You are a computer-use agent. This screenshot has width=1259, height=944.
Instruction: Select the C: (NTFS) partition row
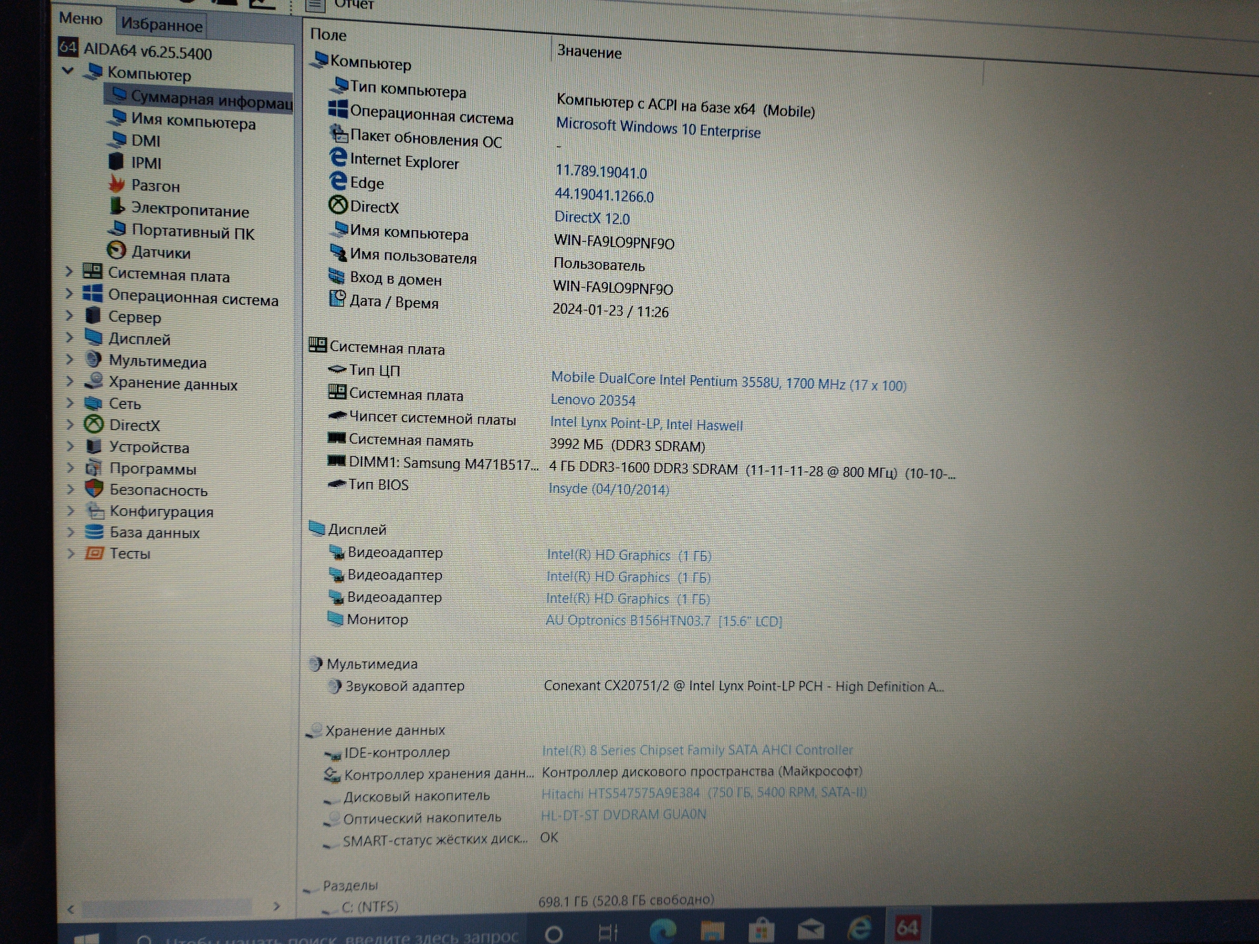point(518,904)
